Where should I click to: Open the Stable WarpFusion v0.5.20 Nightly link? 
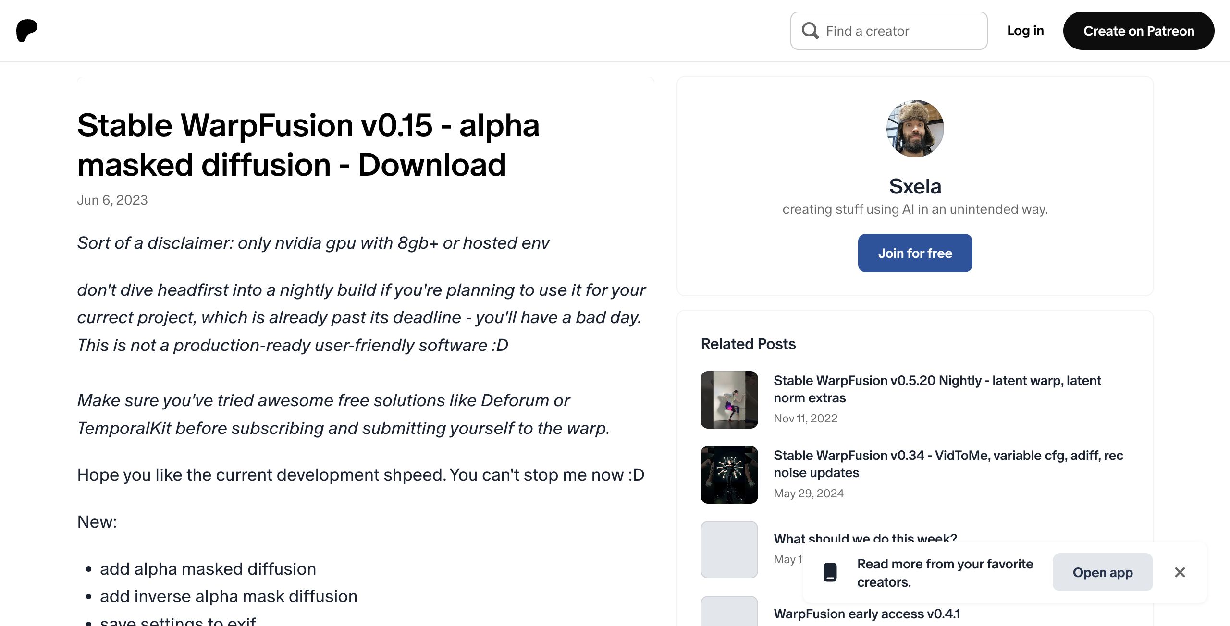point(937,389)
